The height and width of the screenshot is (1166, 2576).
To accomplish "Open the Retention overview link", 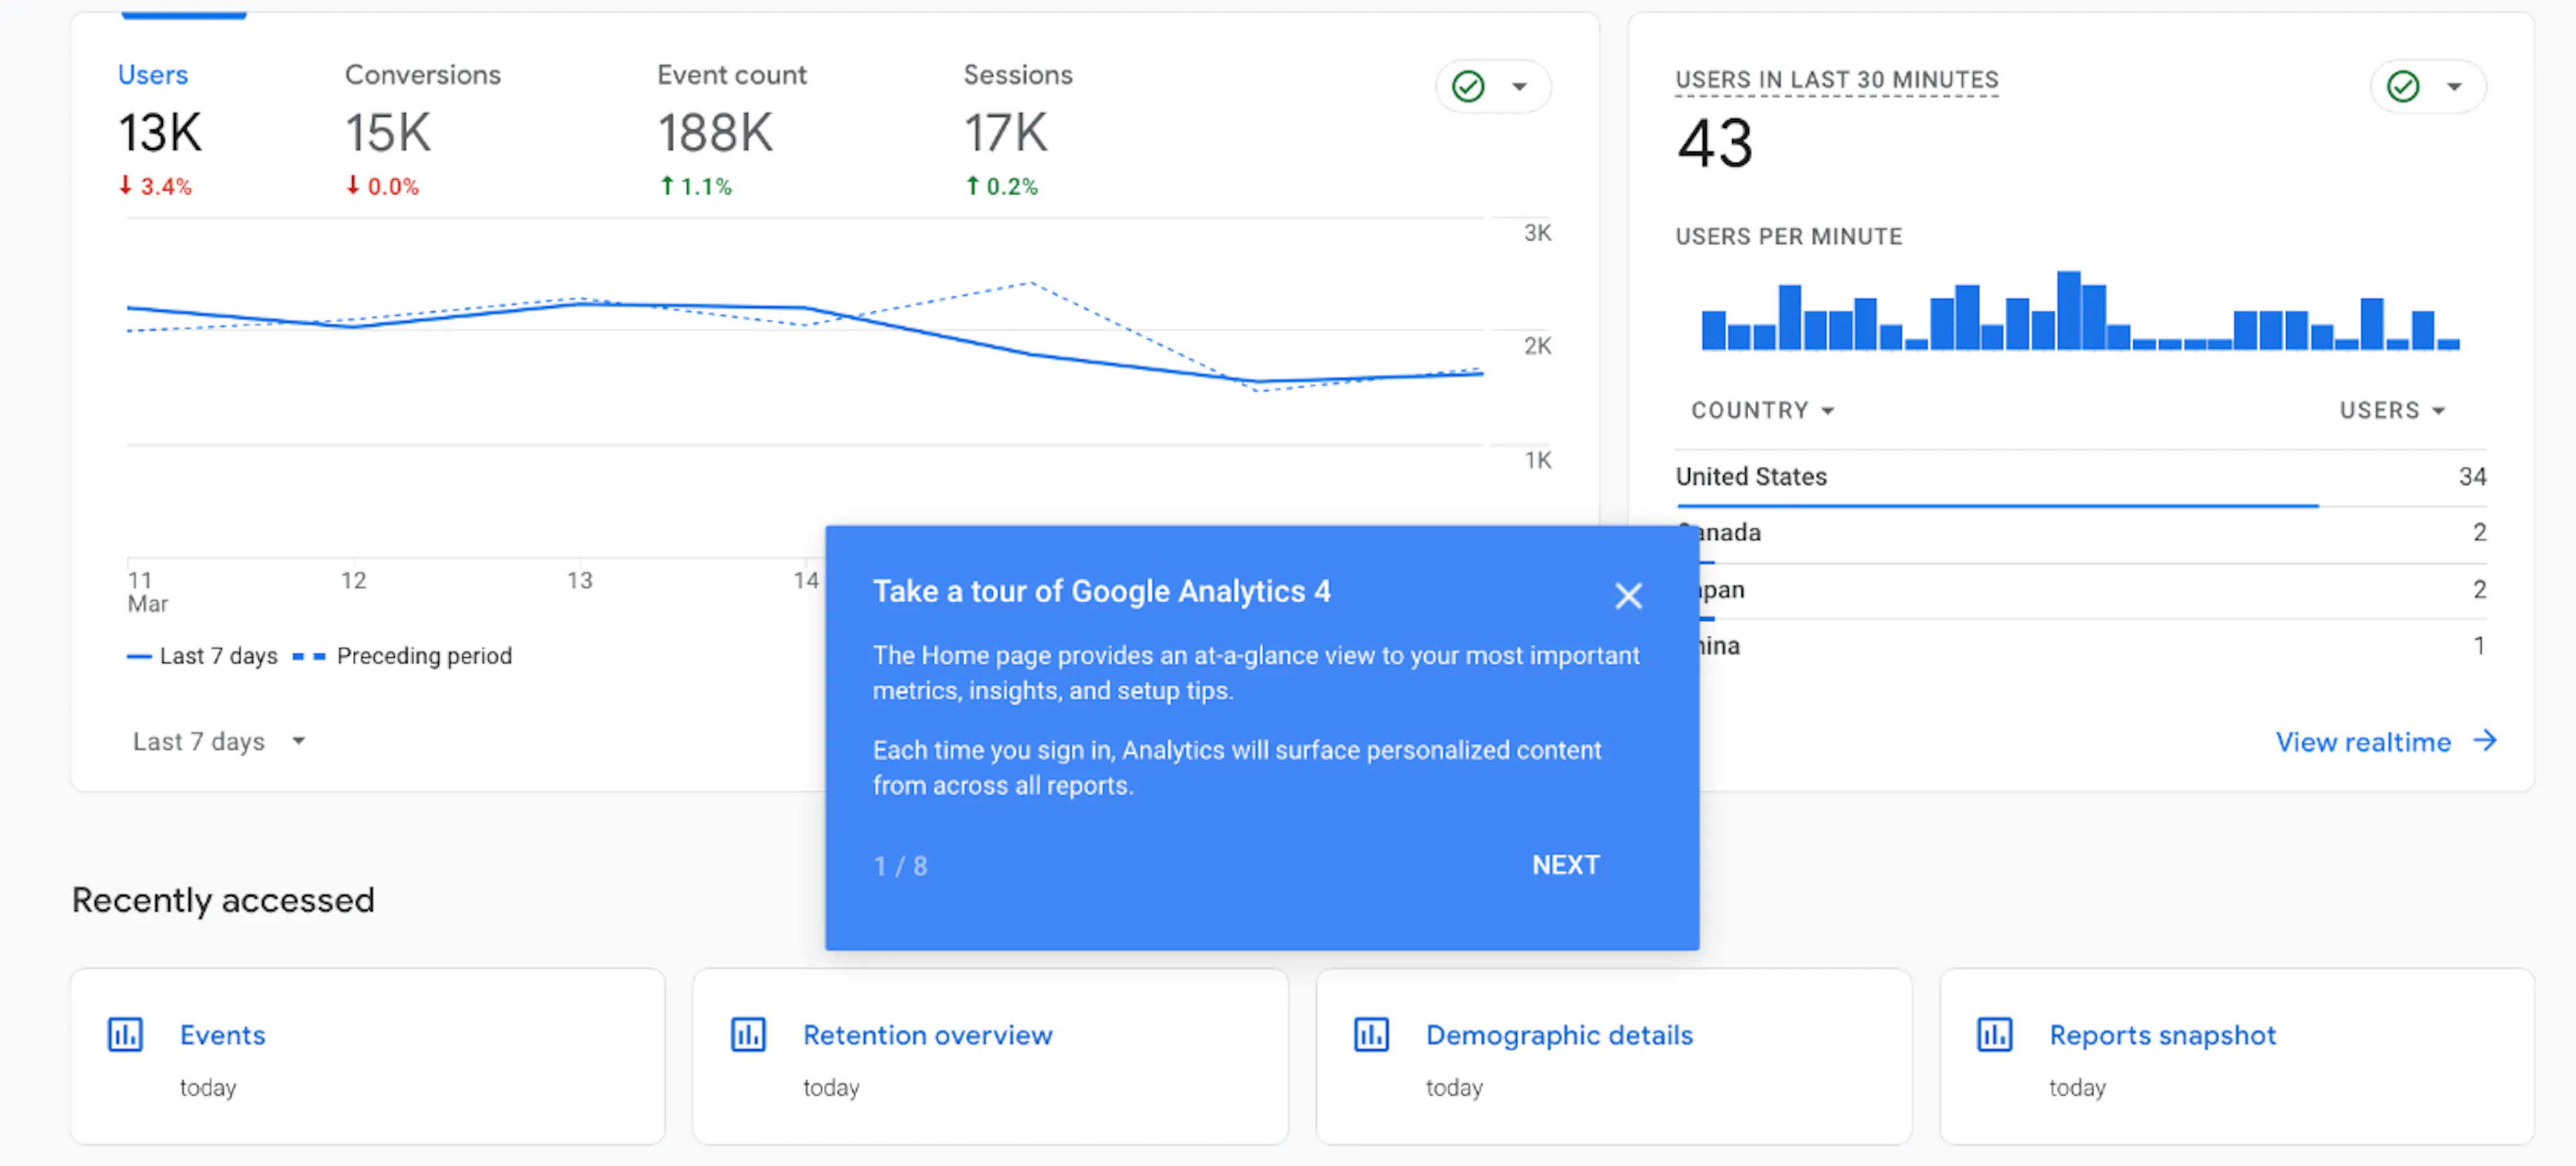I will pos(927,1034).
